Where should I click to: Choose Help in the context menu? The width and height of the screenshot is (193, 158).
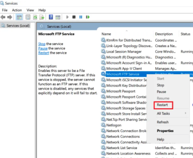pos(161,139)
